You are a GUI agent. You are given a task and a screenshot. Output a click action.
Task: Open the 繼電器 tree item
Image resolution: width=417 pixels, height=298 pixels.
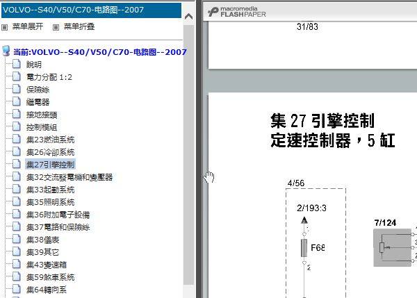pos(38,102)
